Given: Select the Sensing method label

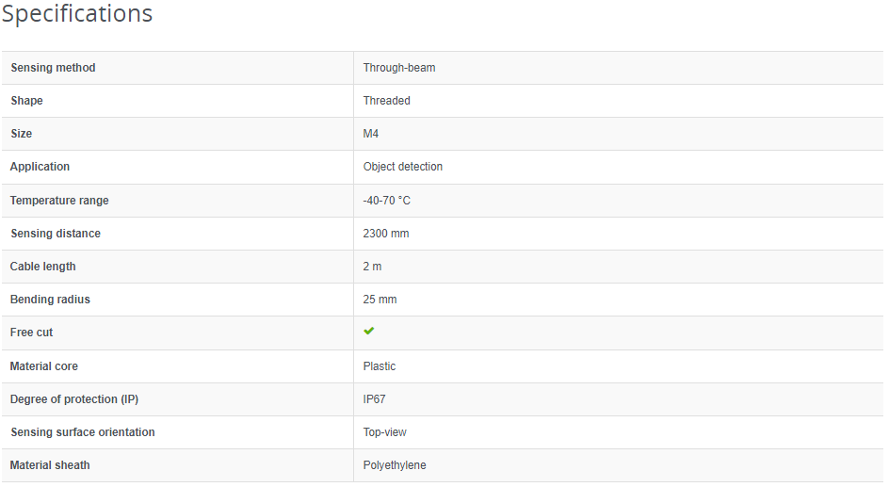Looking at the screenshot, I should click(53, 68).
